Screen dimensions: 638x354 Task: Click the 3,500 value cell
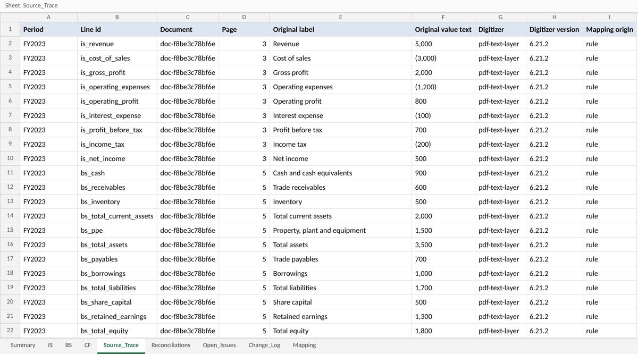443,245
